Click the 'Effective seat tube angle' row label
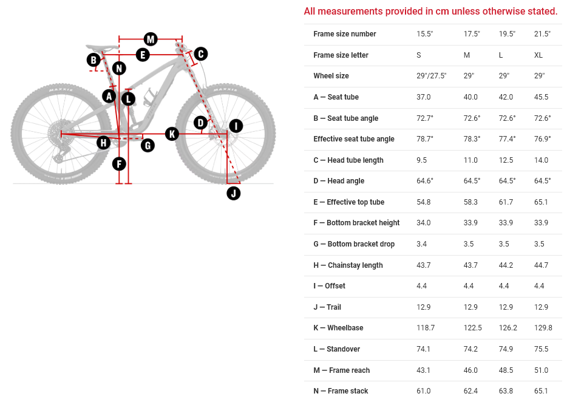567x402 pixels. tap(354, 139)
